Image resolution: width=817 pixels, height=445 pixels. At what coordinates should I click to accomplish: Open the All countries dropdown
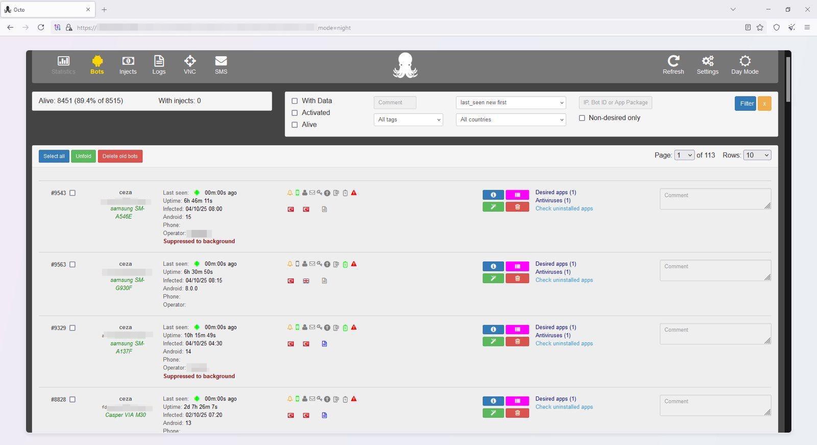(511, 120)
